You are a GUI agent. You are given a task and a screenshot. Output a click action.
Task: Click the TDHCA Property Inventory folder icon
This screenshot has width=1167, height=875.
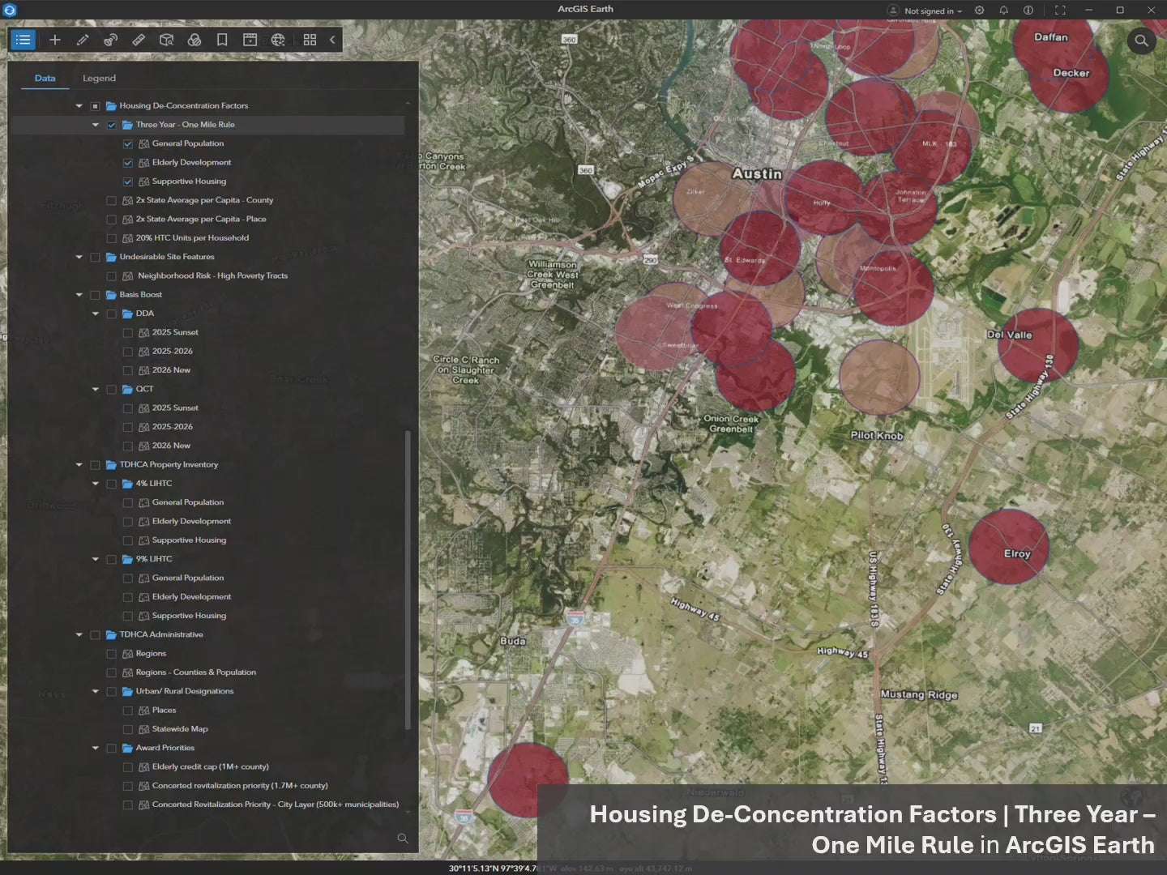coord(111,465)
